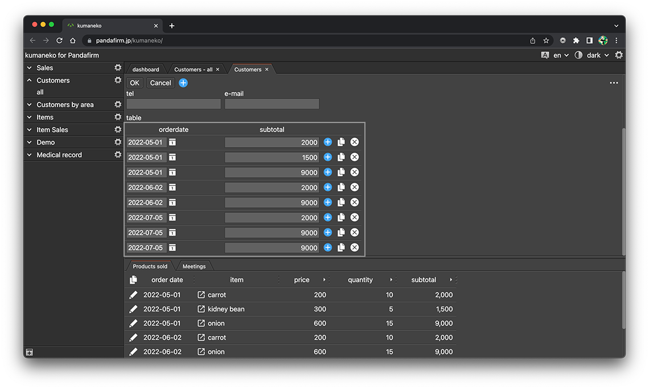
Task: Close the Customers - all tab
Action: (x=217, y=69)
